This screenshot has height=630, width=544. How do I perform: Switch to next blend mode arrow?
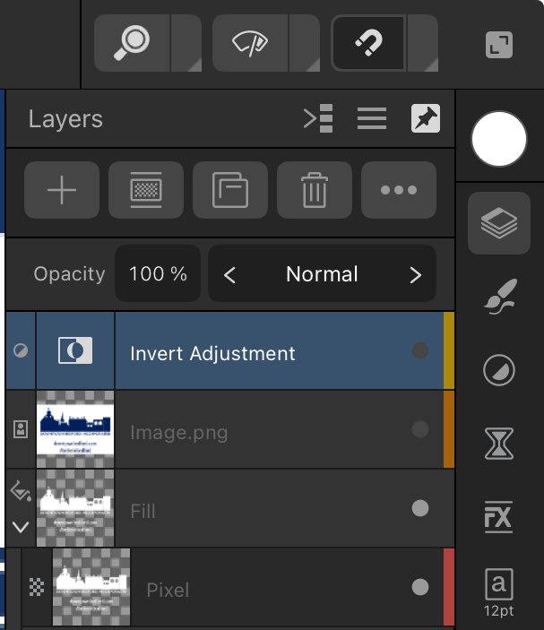click(x=416, y=275)
